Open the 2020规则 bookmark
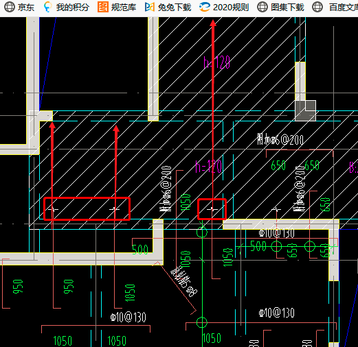This screenshot has width=358, height=347. tap(224, 8)
